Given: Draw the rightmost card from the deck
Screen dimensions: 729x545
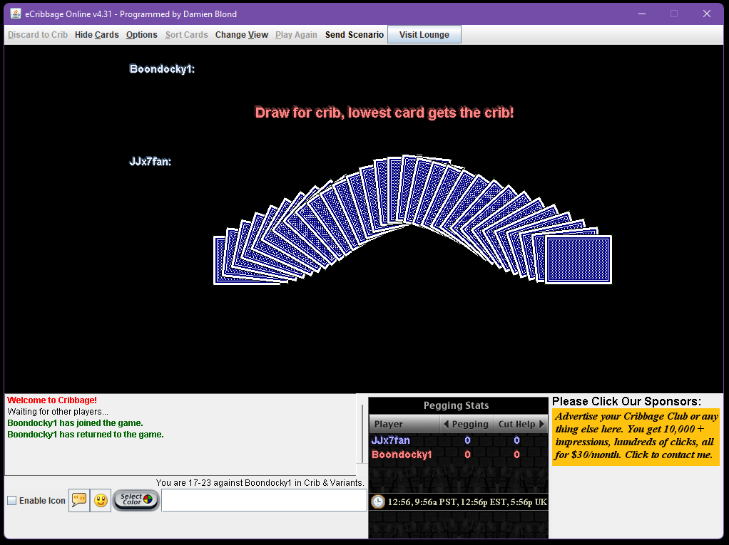Looking at the screenshot, I should coord(578,260).
